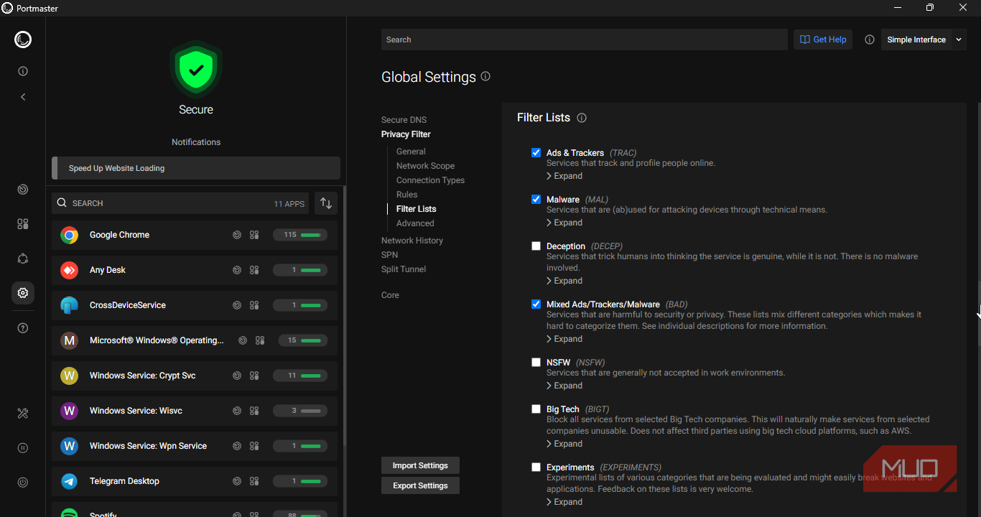Select the Settings gear in the sidebar
The image size is (981, 517).
click(23, 293)
